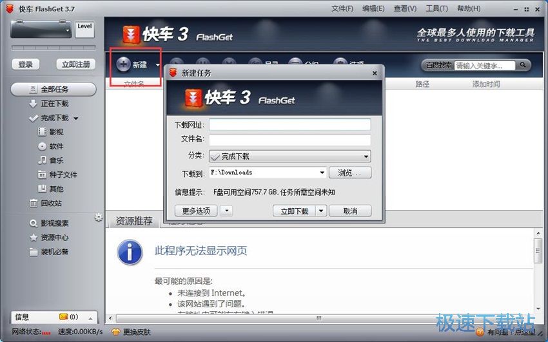Click the 立即注册 button
The height and width of the screenshot is (342, 548).
coord(76,64)
